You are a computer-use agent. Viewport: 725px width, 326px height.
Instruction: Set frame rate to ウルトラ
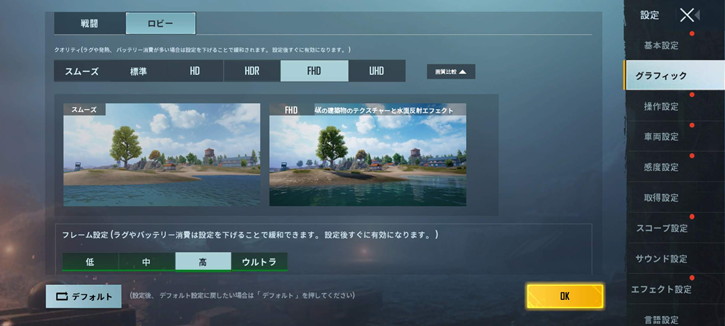[x=259, y=262]
